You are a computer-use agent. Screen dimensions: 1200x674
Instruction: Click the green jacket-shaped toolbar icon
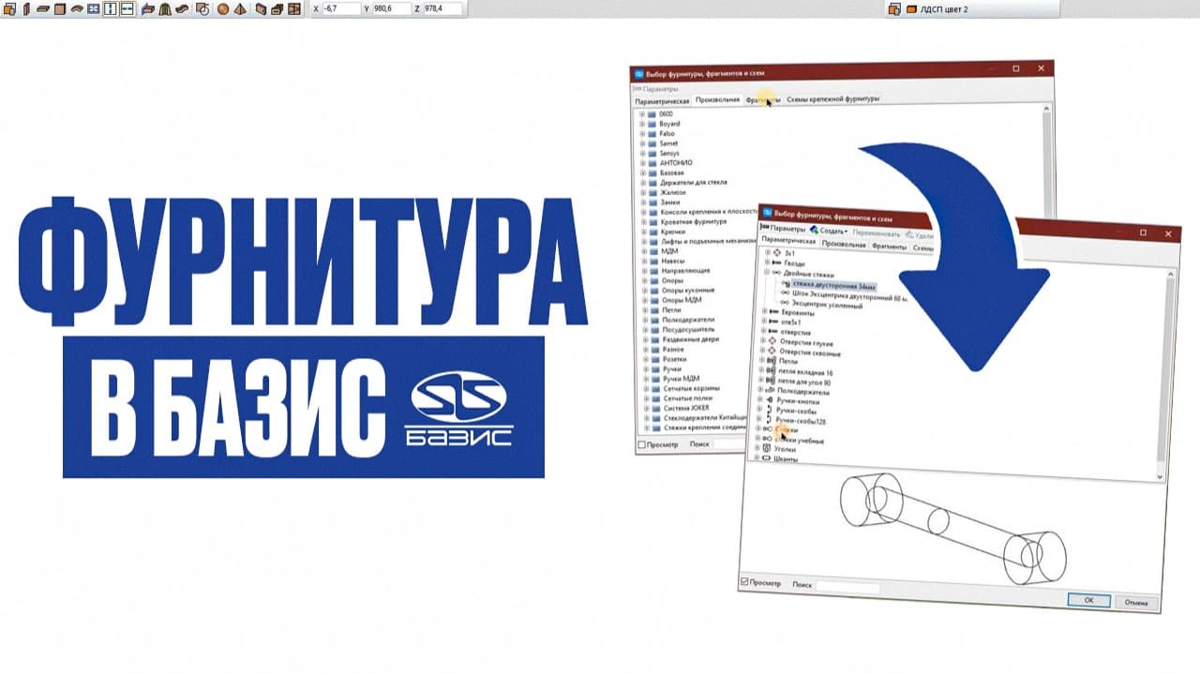pyautogui.click(x=164, y=8)
